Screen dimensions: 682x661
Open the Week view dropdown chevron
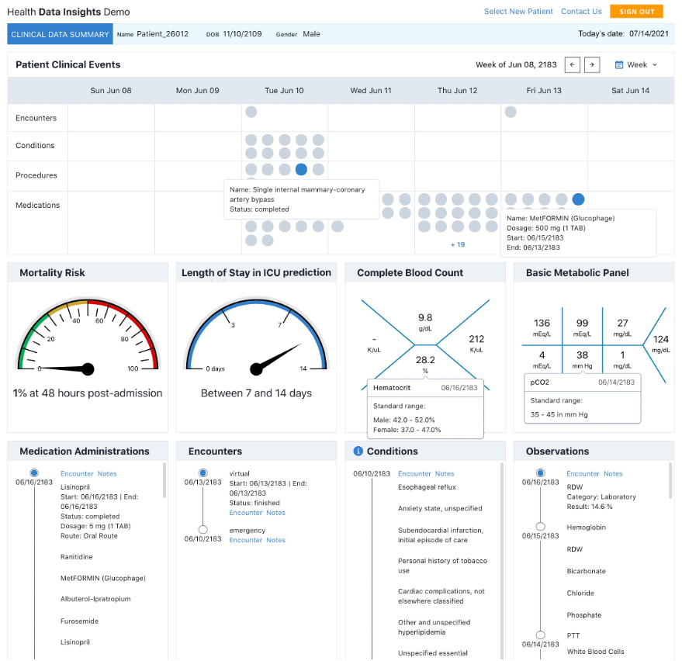coord(655,65)
